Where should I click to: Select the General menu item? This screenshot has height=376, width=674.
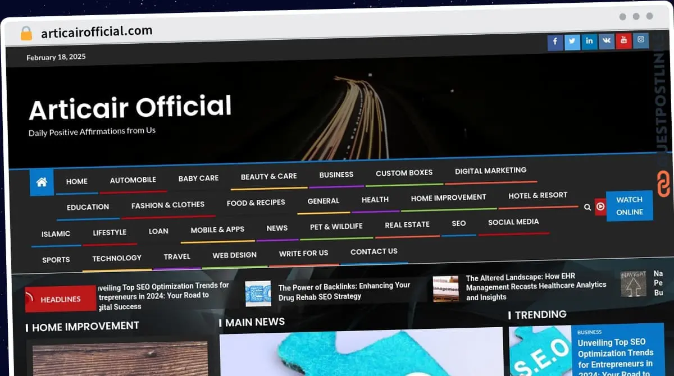click(x=323, y=201)
